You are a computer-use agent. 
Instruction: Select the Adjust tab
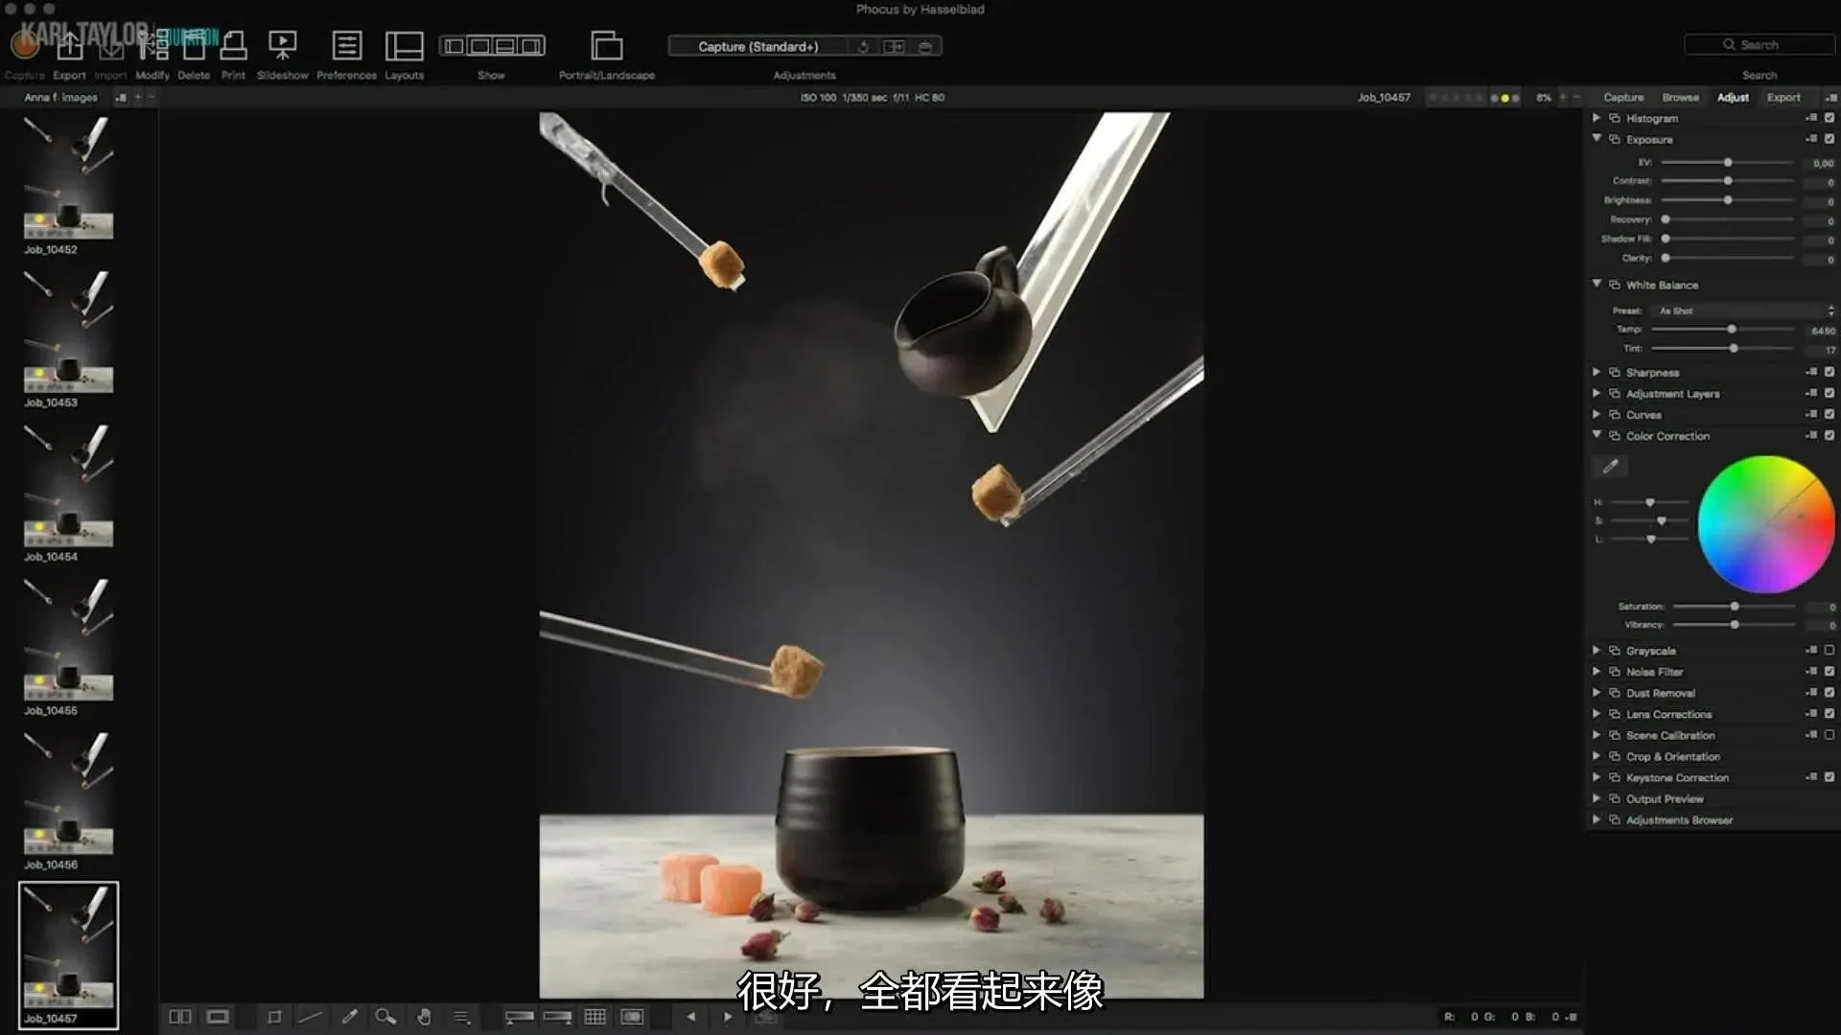click(x=1733, y=98)
